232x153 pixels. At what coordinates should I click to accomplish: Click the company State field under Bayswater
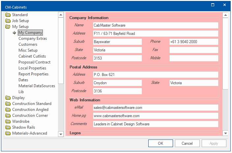117,50
